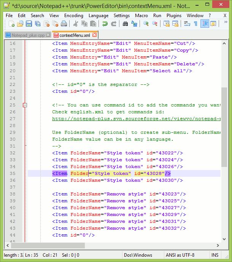Image resolution: width=232 pixels, height=262 pixels.
Task: Click the New file toolbar icon
Action: coord(11,24)
